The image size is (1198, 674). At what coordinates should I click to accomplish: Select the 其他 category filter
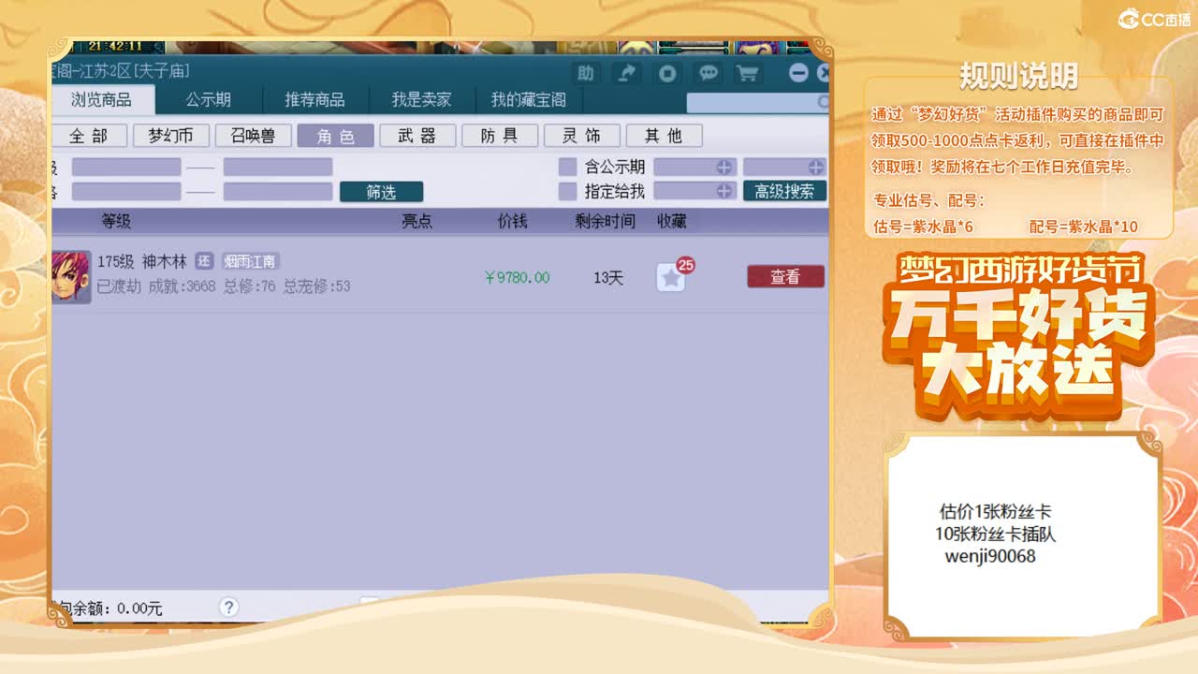[664, 136]
